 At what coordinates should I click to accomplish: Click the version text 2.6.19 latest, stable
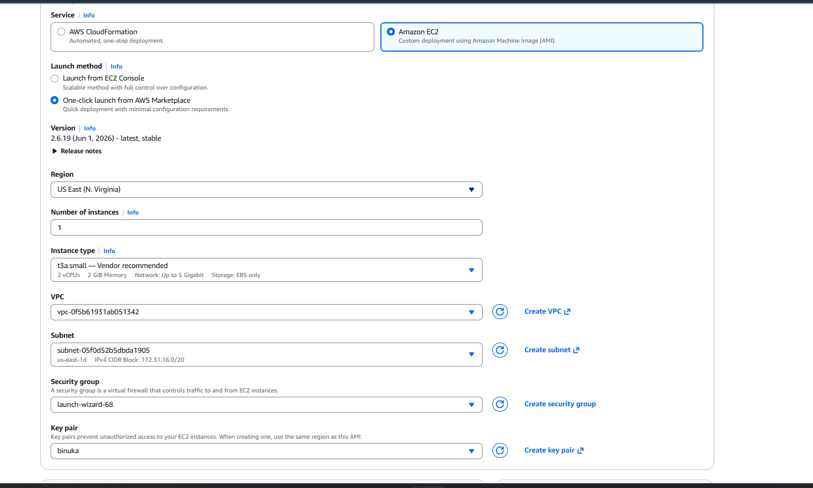(106, 138)
